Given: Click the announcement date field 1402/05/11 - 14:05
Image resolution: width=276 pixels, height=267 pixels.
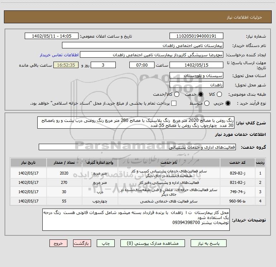Looking at the screenshot, I should pos(52,36).
